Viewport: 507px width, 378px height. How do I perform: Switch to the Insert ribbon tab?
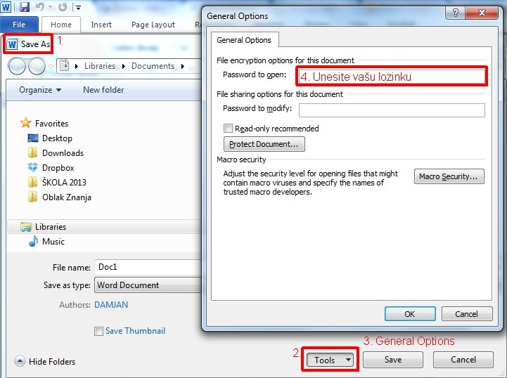(x=101, y=25)
